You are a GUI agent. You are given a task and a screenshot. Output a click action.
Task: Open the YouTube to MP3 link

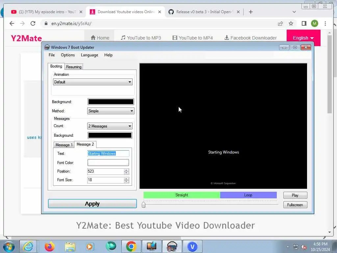click(x=141, y=38)
